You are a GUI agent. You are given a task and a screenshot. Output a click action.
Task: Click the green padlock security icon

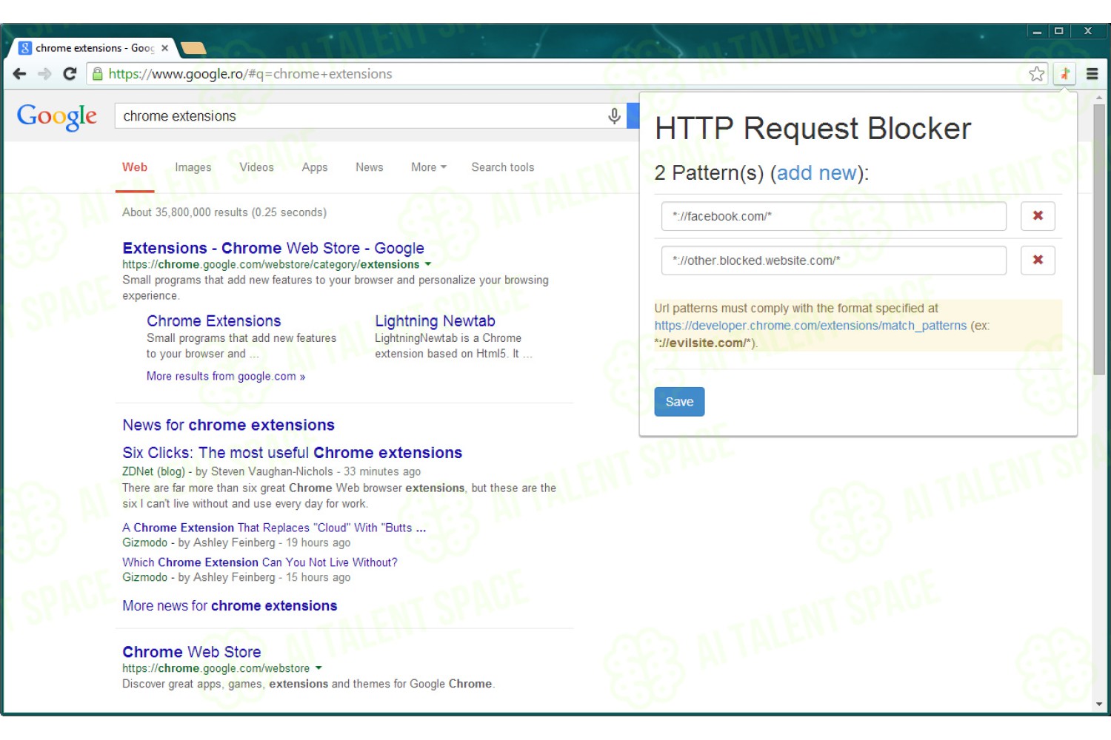97,74
